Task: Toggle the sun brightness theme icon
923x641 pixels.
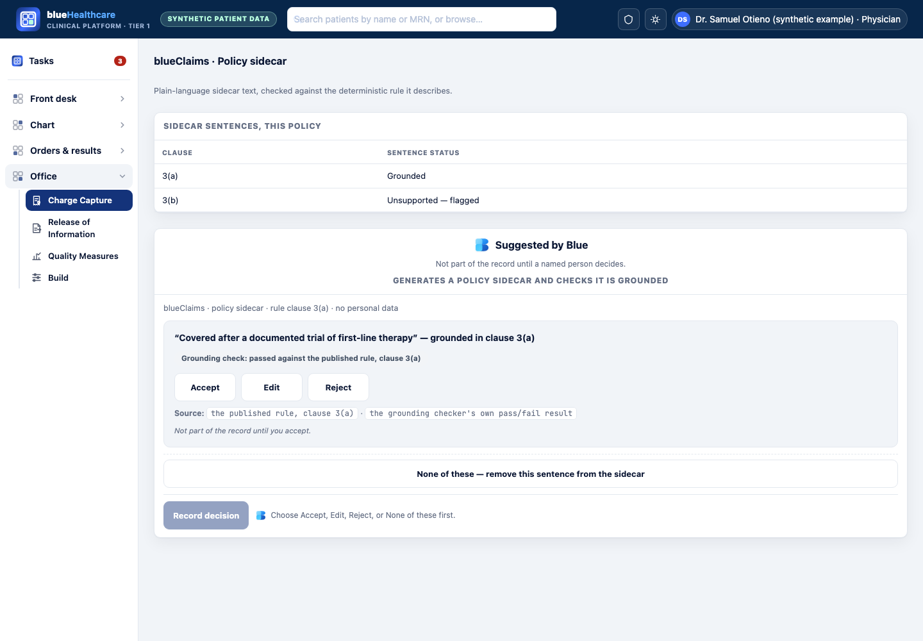Action: click(655, 19)
